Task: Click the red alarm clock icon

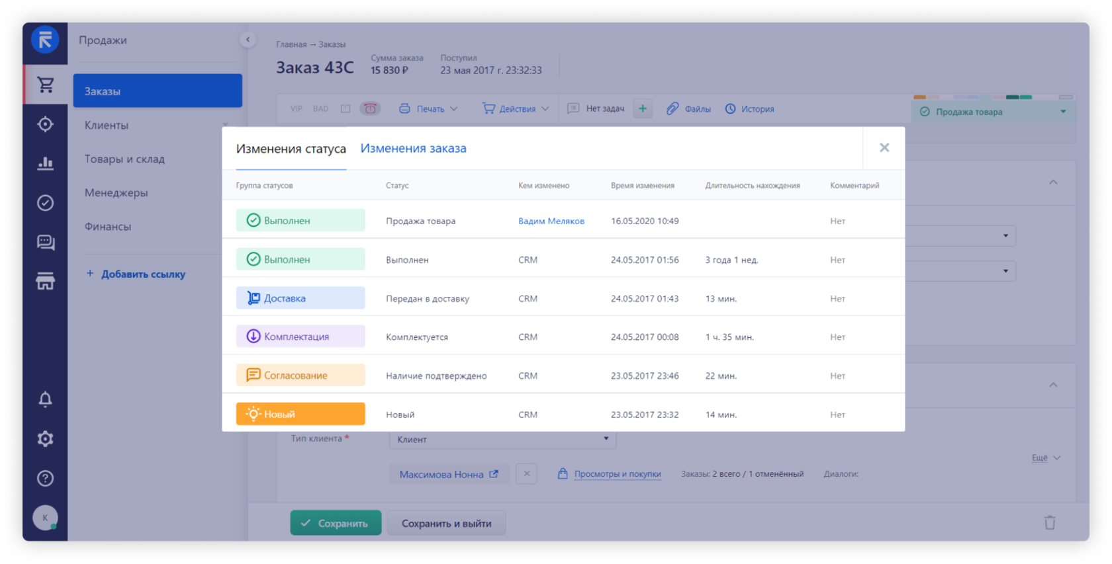Action: (x=370, y=108)
